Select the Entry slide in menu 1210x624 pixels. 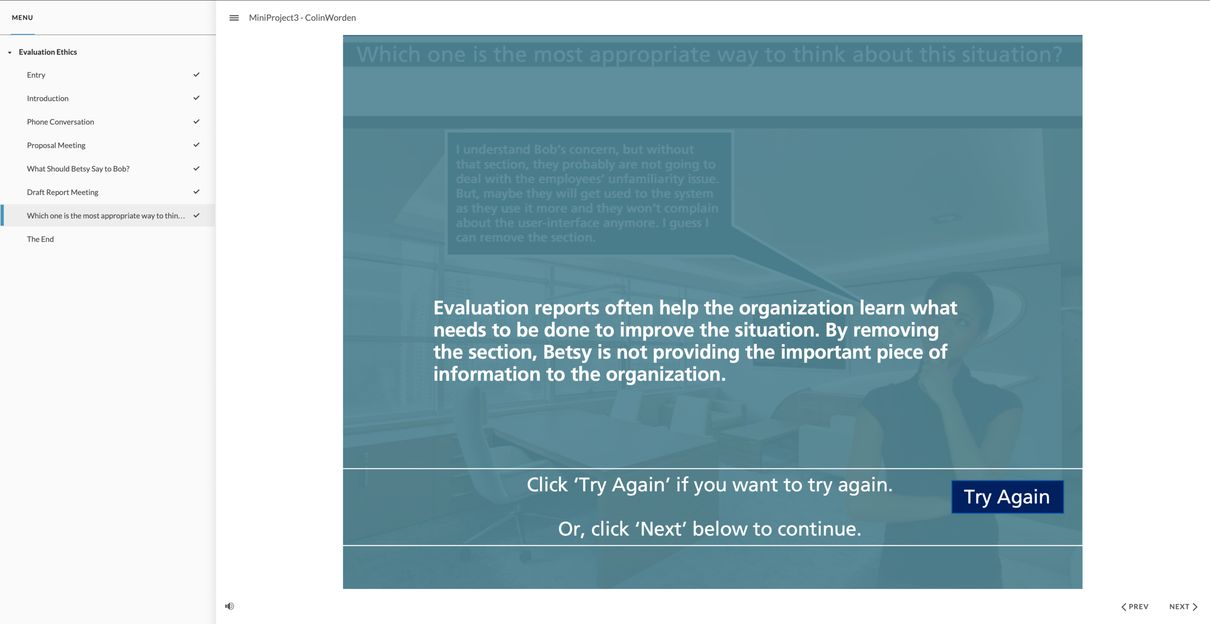[x=36, y=75]
